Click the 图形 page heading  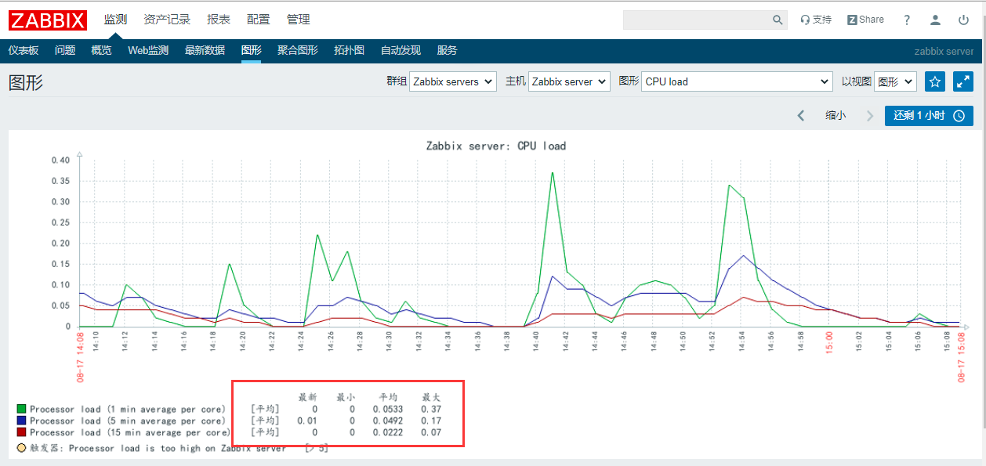point(26,83)
